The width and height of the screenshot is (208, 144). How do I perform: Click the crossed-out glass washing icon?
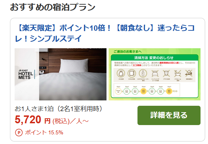coord(166,73)
